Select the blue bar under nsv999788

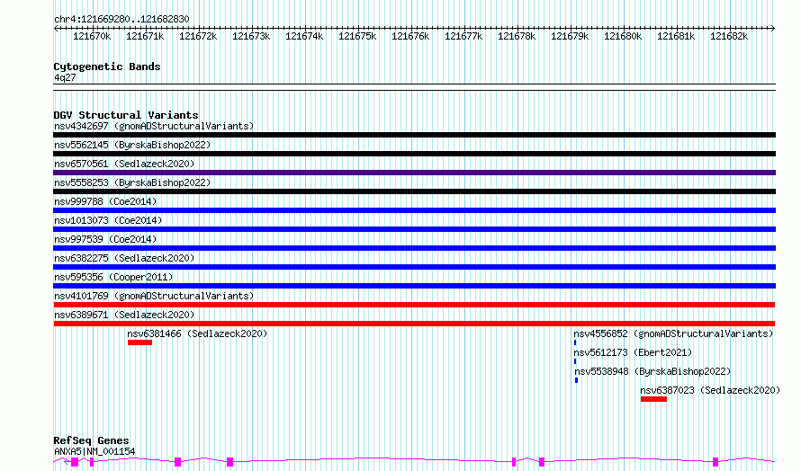click(x=414, y=210)
